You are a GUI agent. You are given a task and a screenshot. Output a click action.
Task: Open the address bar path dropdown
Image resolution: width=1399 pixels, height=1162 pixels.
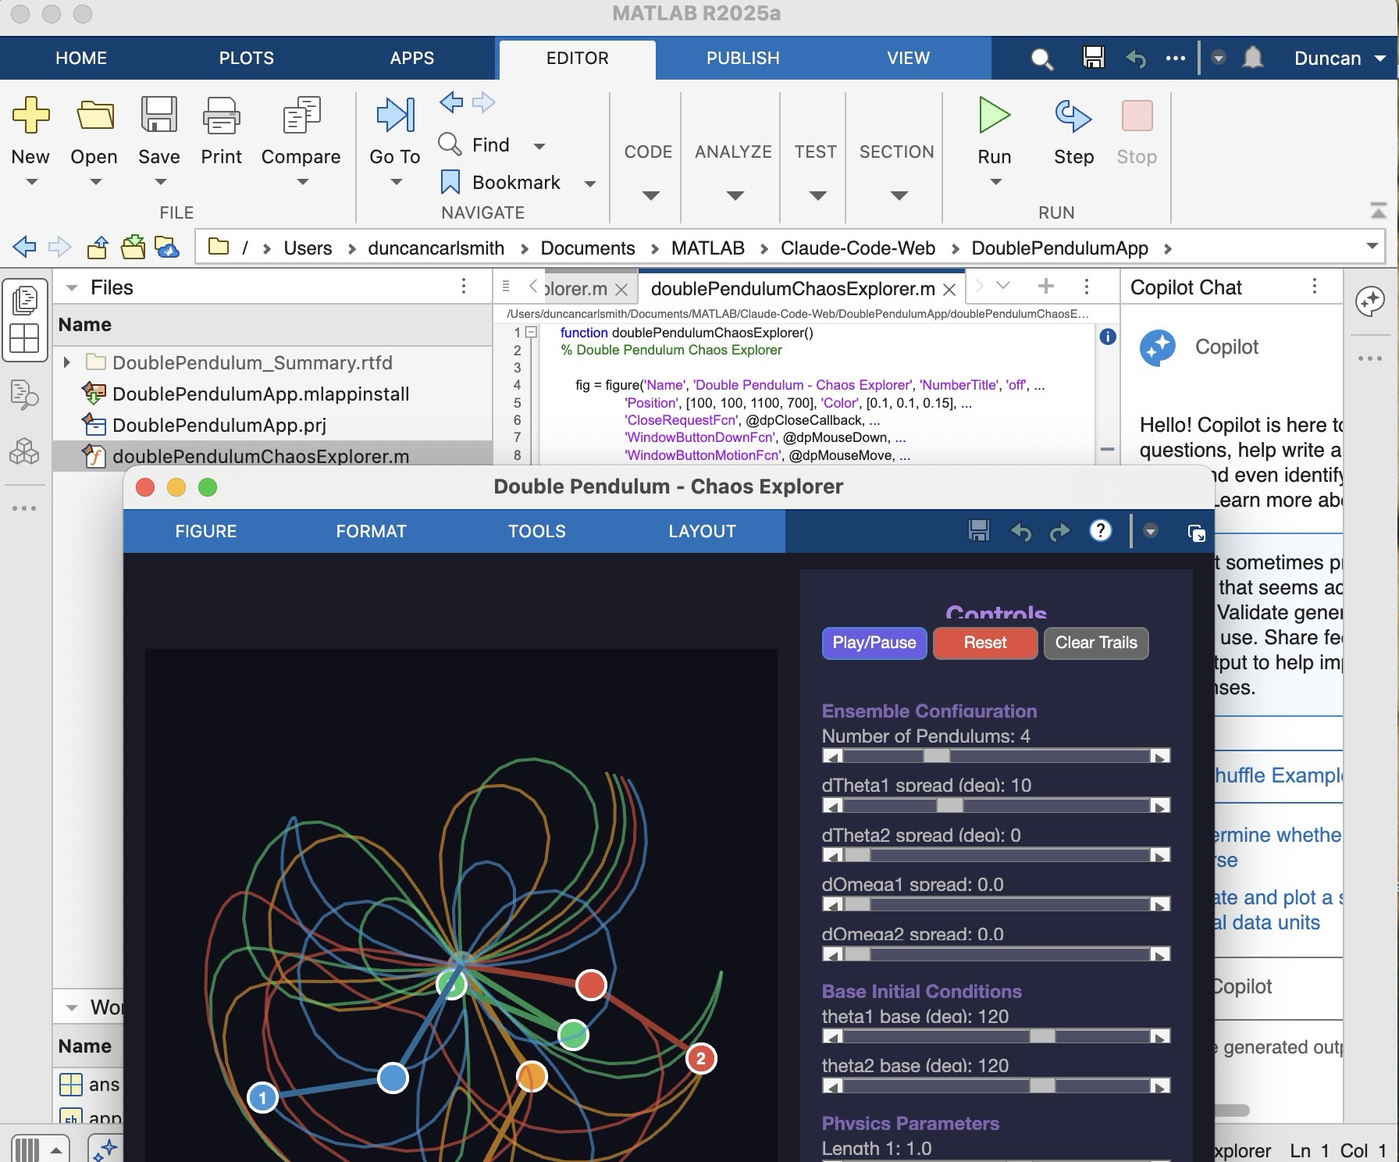coord(1372,247)
